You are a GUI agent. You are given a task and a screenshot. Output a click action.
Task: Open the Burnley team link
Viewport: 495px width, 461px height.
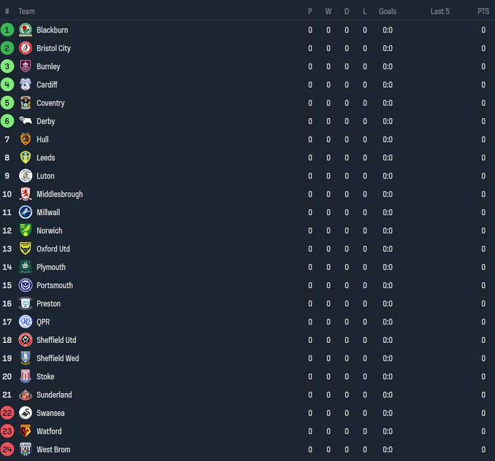coord(48,67)
